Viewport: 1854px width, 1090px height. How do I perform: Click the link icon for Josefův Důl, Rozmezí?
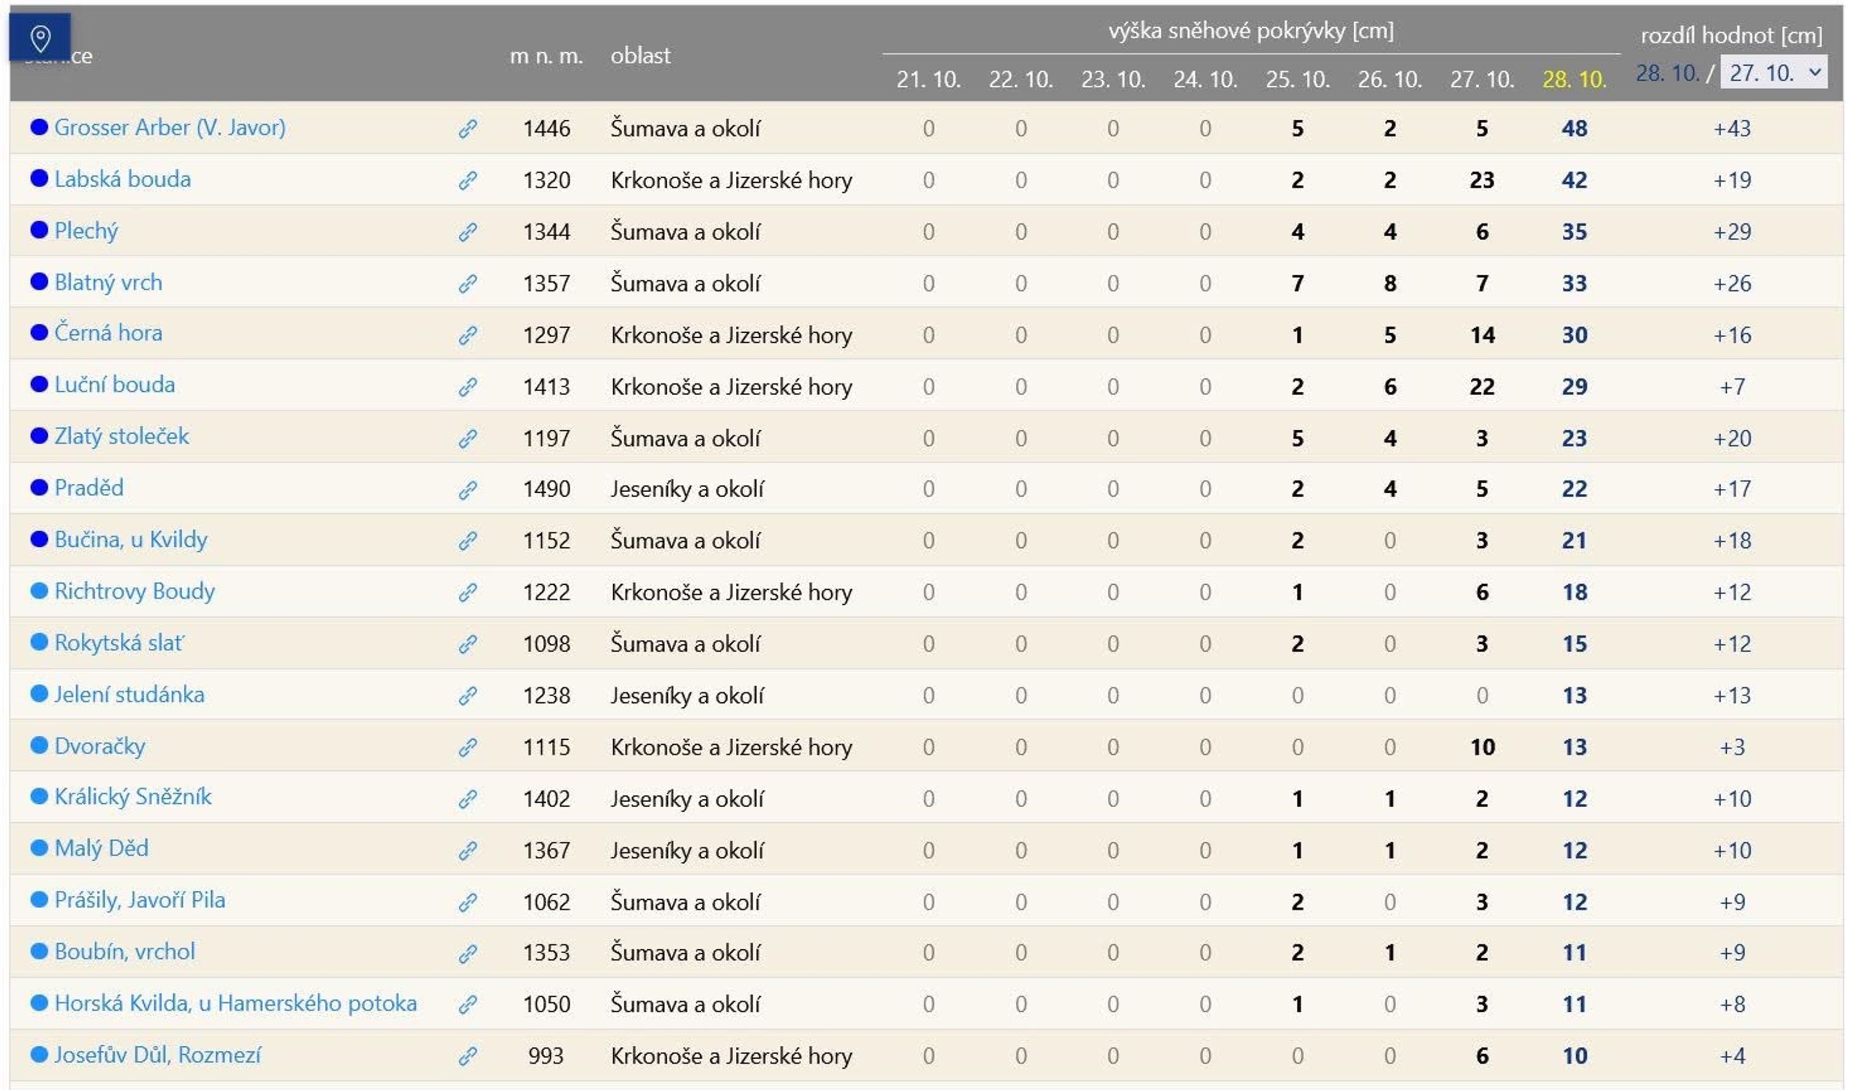tap(468, 1056)
